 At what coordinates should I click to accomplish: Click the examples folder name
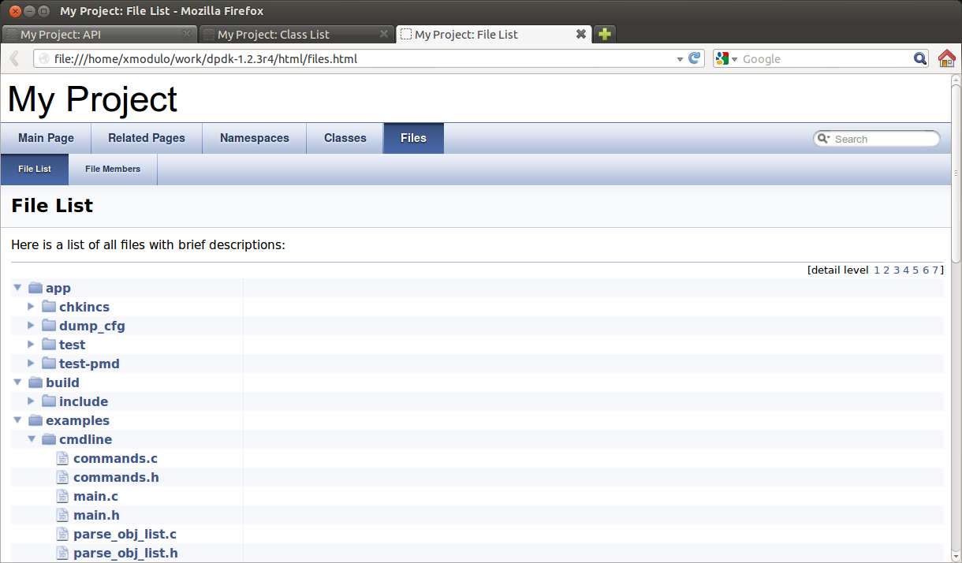pos(77,420)
